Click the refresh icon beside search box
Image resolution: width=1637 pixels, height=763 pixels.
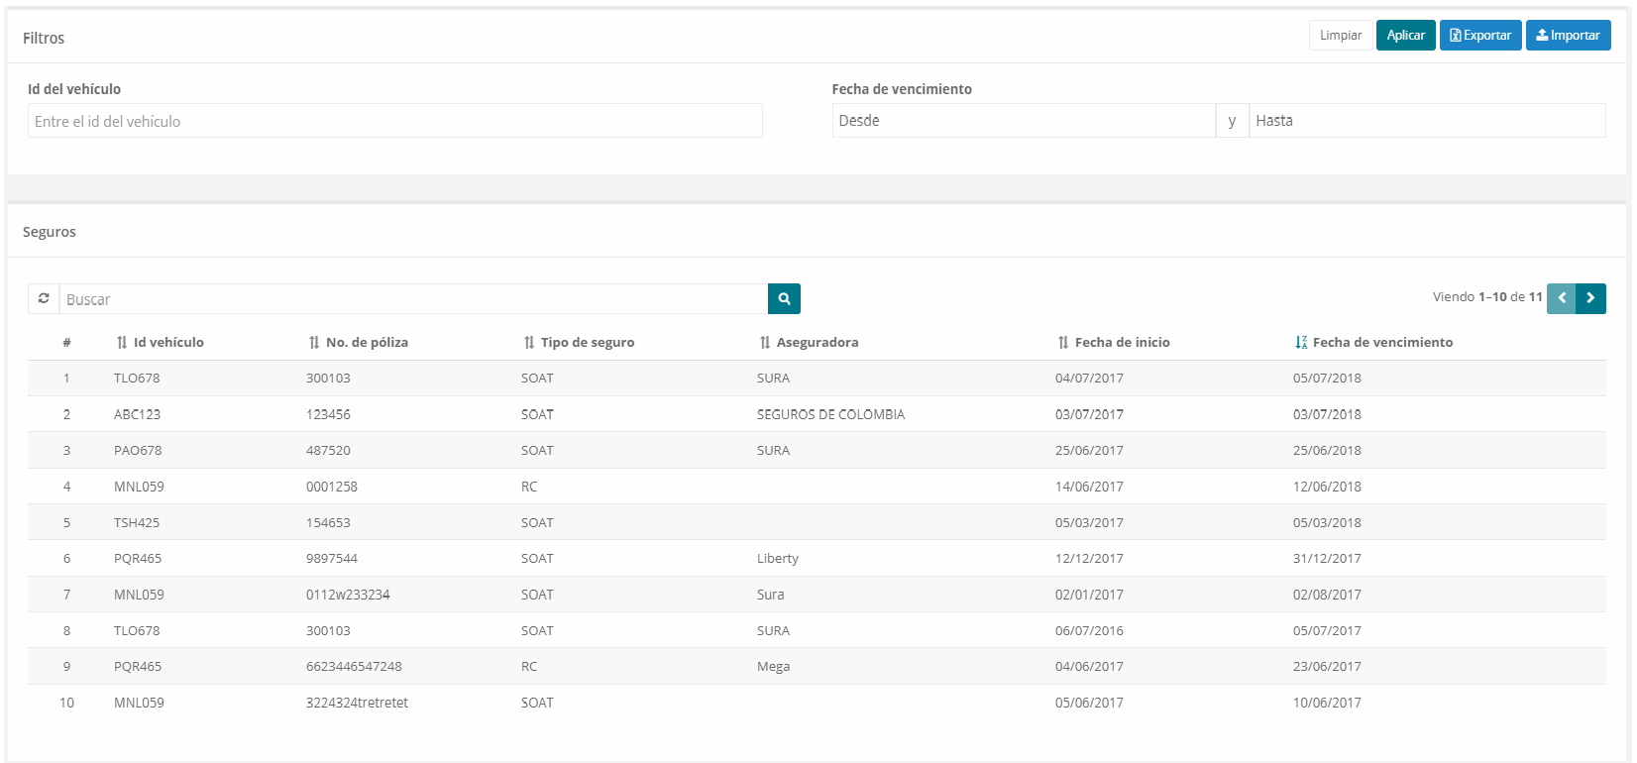click(44, 298)
